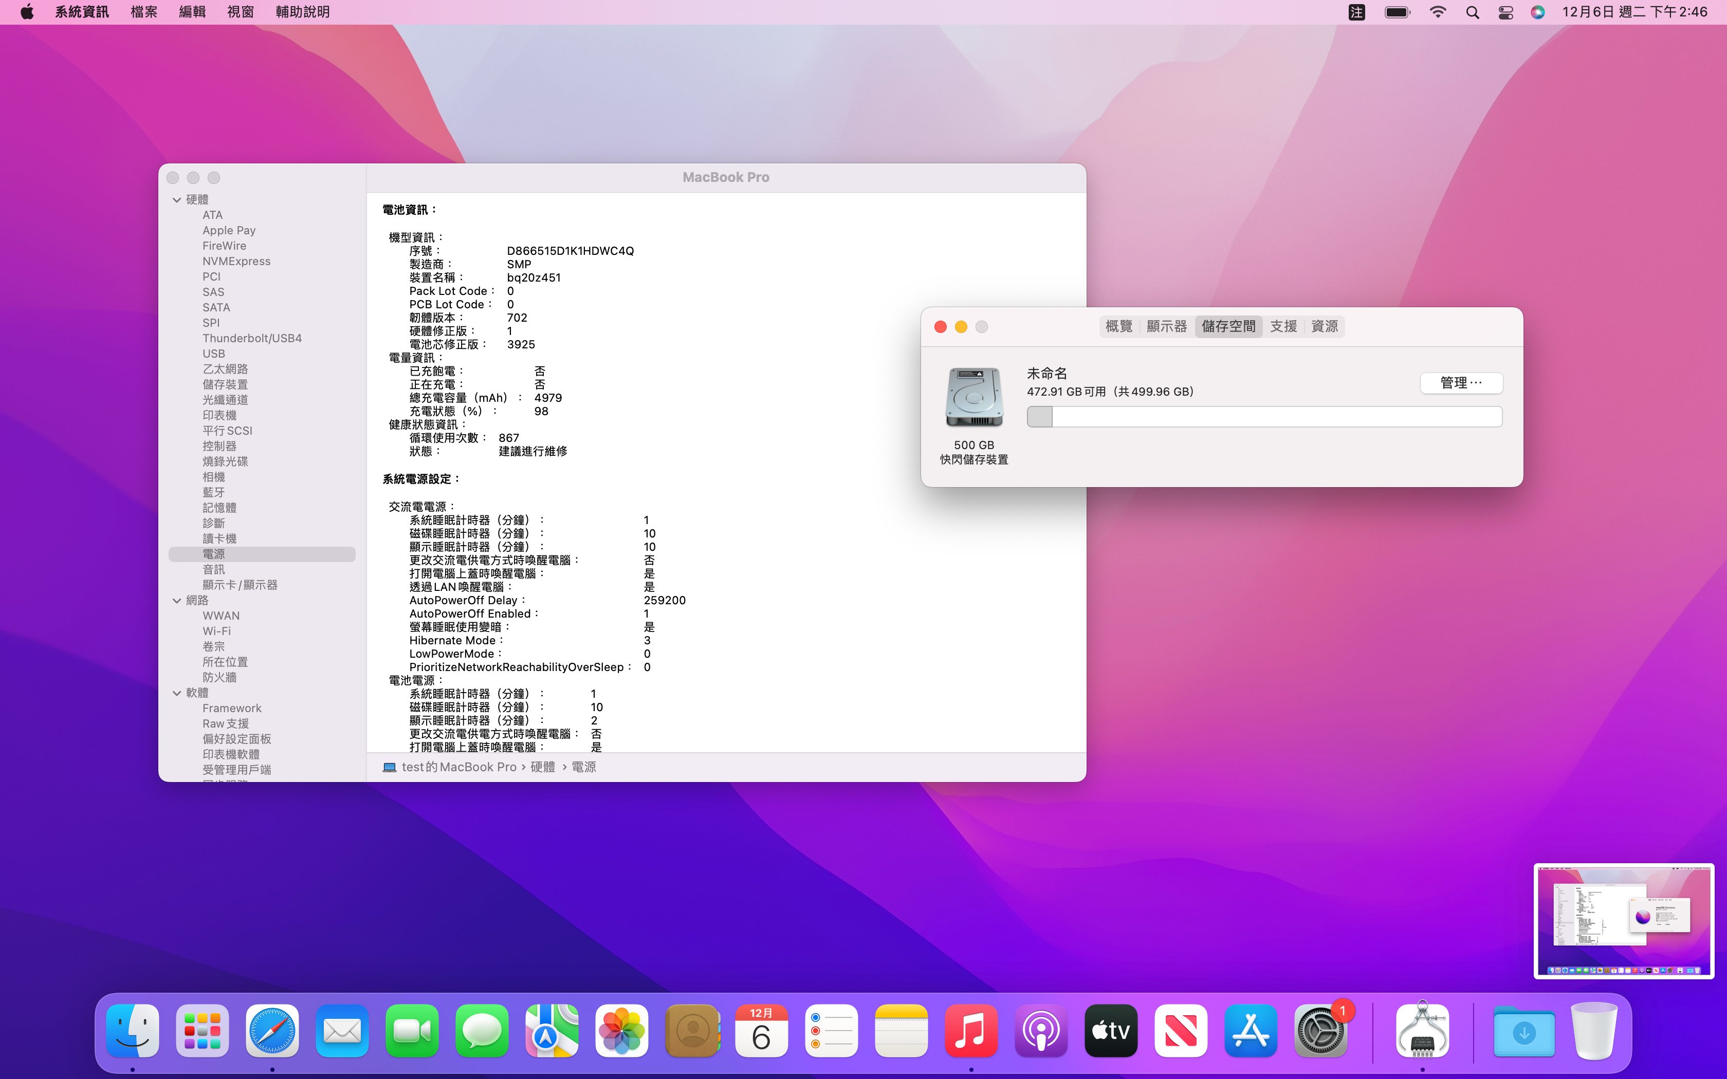Open FaceTime from the Dock
Image resolution: width=1727 pixels, height=1079 pixels.
pyautogui.click(x=413, y=1031)
